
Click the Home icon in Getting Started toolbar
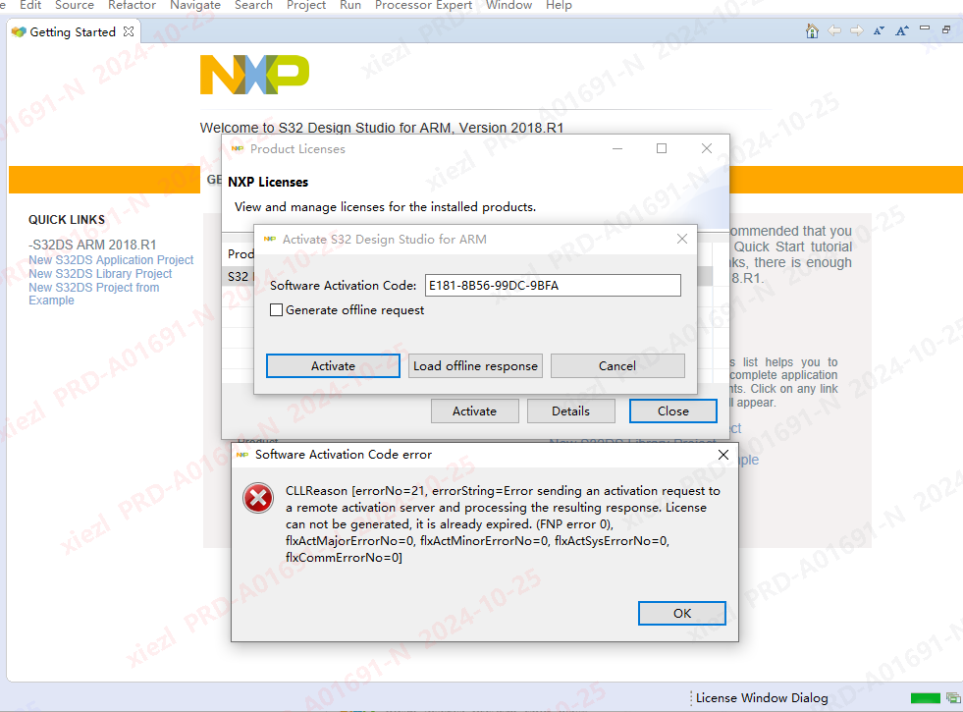tap(812, 30)
